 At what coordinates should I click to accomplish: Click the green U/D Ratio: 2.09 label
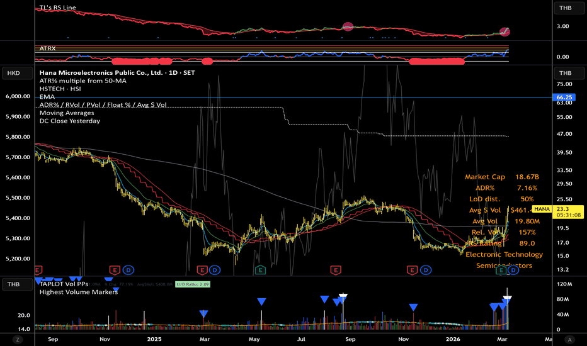click(193, 284)
